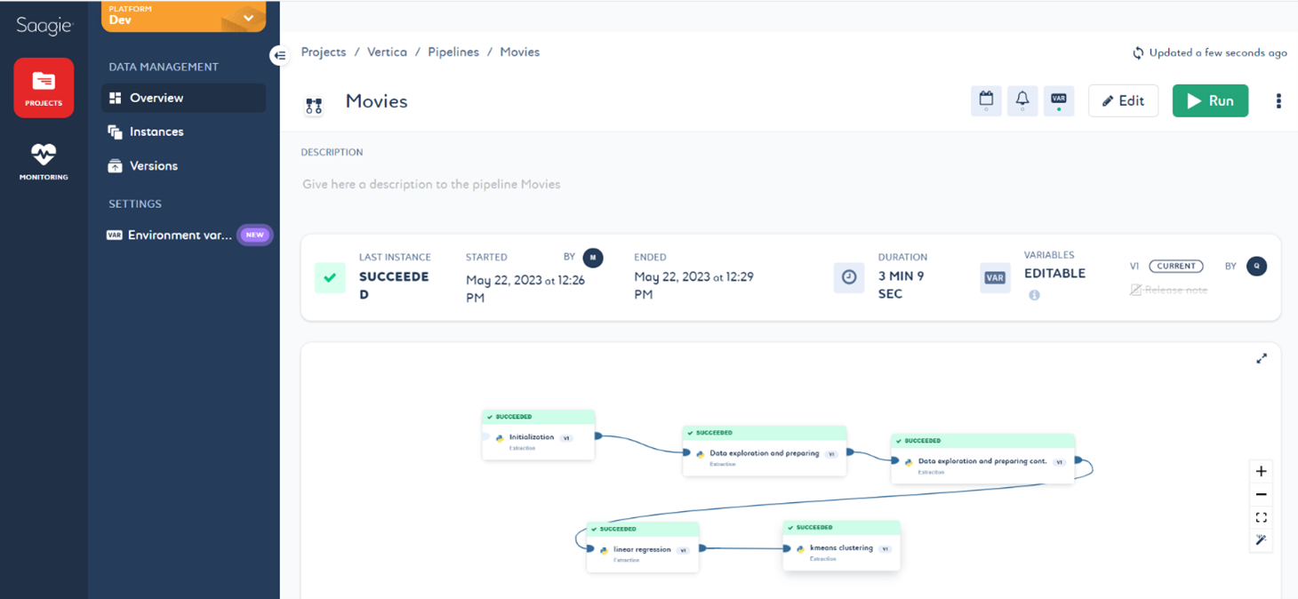Viewport: 1298px width, 599px height.
Task: Collapse the navigation panel with the arrow toggle
Action: 279,55
